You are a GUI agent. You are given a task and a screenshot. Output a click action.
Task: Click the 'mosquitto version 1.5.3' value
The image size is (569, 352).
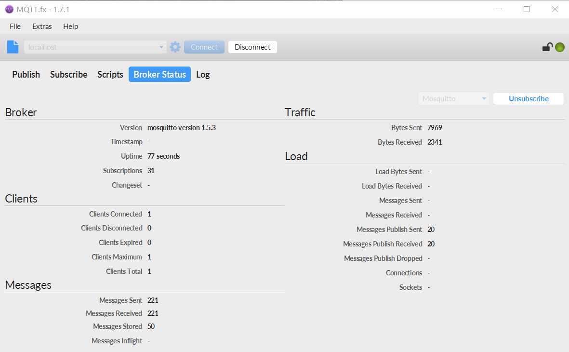[x=182, y=128]
